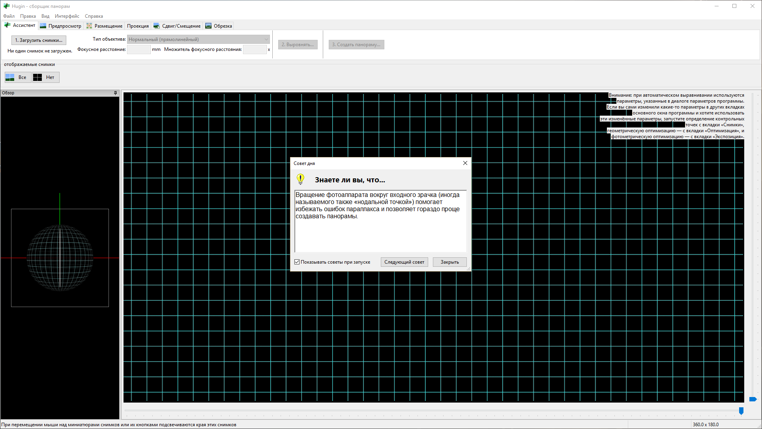The image size is (762, 429).
Task: Click the Предпросмотр tab icon
Action: coord(43,26)
